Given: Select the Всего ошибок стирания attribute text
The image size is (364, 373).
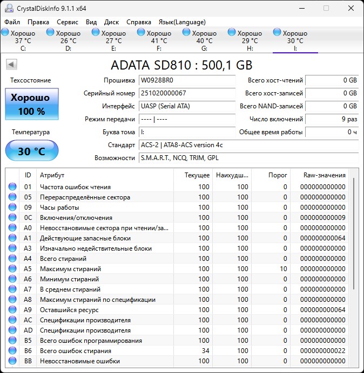Looking at the screenshot, I should [76, 351].
